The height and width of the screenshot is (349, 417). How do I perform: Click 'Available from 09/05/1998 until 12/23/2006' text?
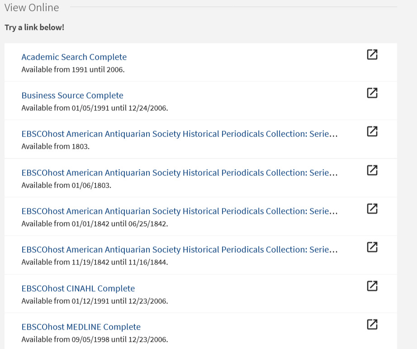coord(95,340)
